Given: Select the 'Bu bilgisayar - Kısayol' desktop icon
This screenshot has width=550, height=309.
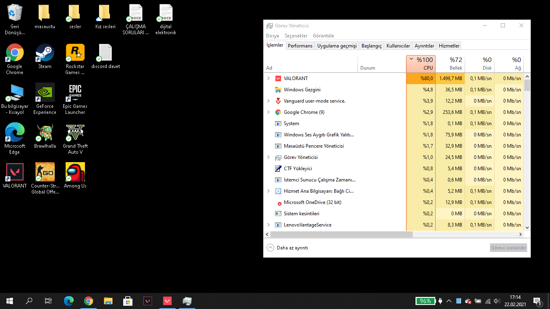Looking at the screenshot, I should coord(15,99).
